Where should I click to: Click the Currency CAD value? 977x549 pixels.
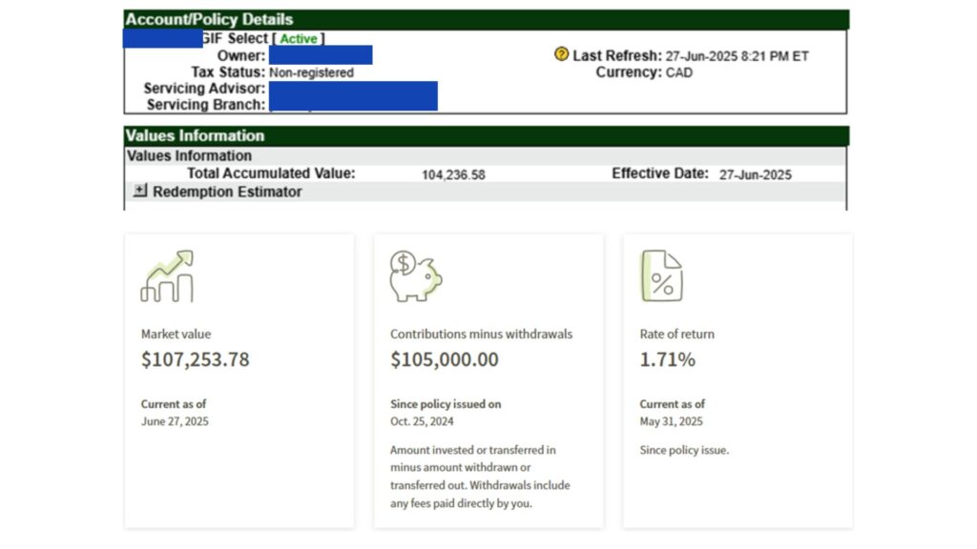tap(678, 72)
